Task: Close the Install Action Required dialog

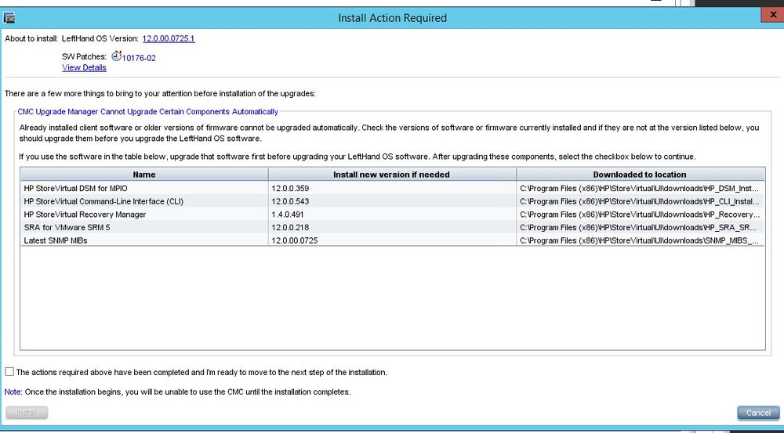Action: click(x=772, y=15)
